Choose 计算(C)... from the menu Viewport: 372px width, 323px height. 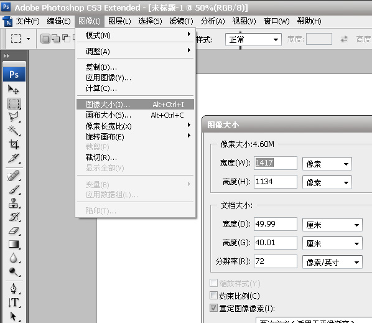135,88
